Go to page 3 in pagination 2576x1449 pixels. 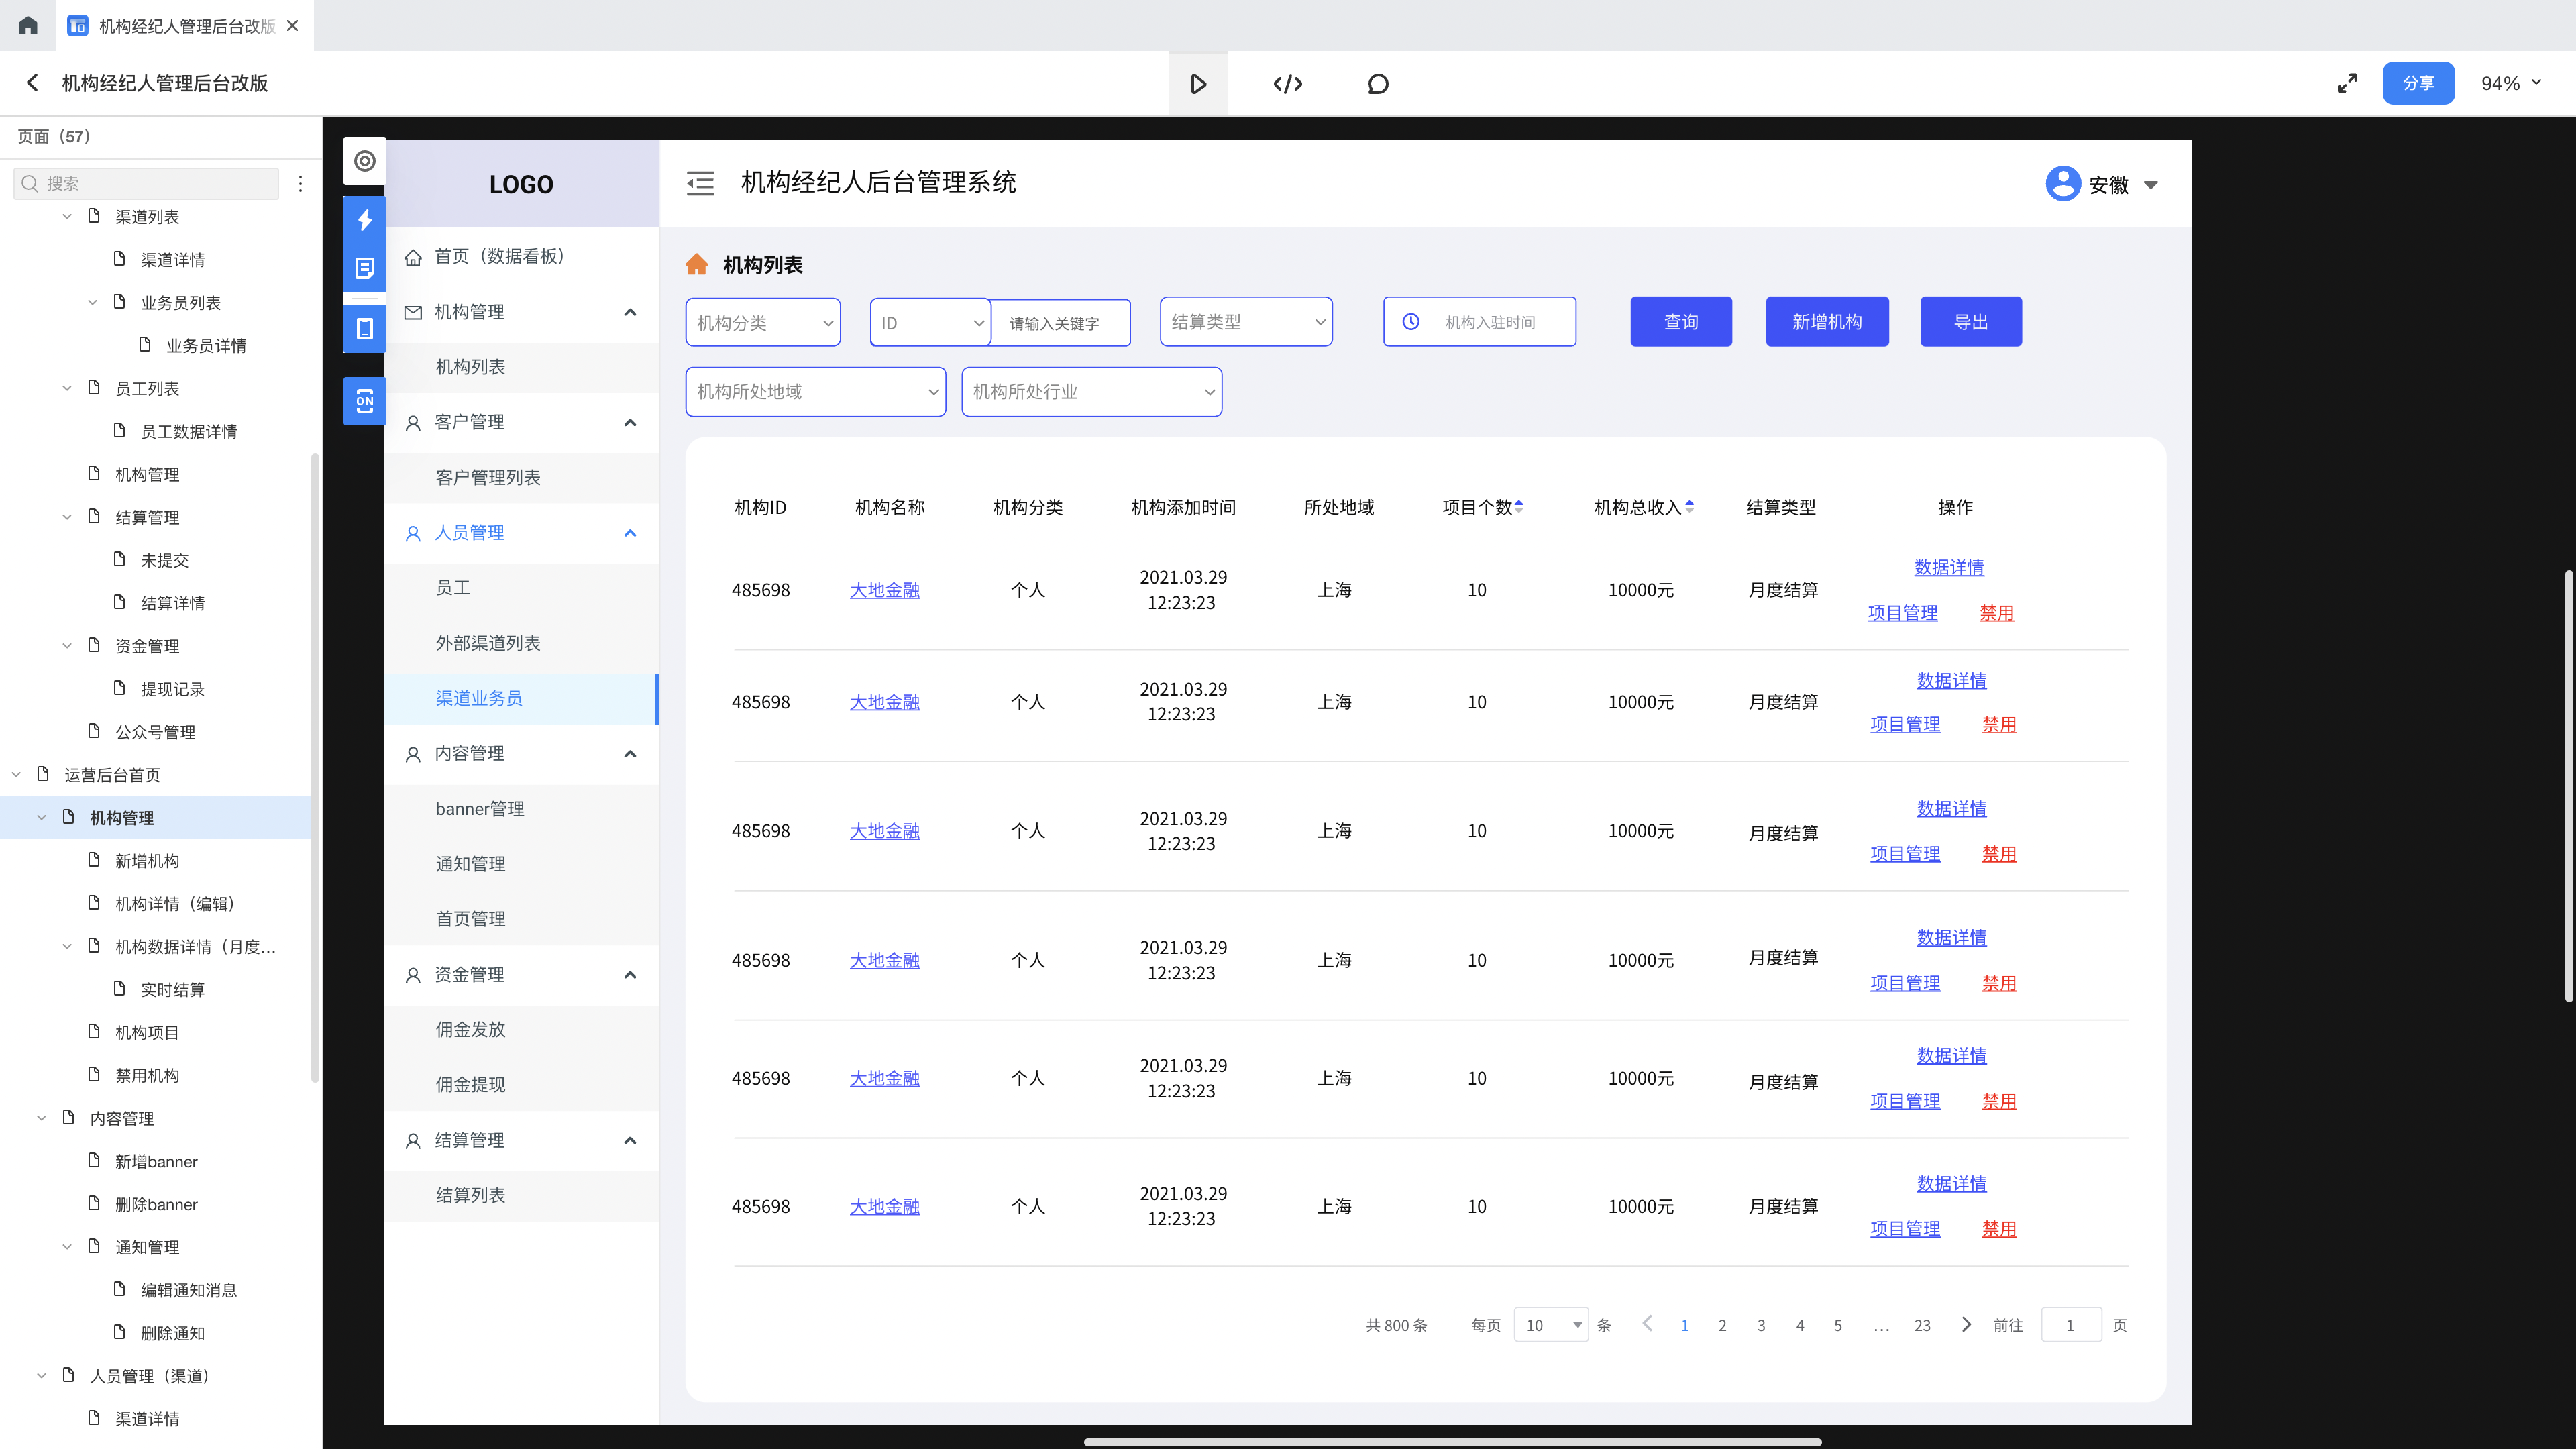click(1761, 1325)
